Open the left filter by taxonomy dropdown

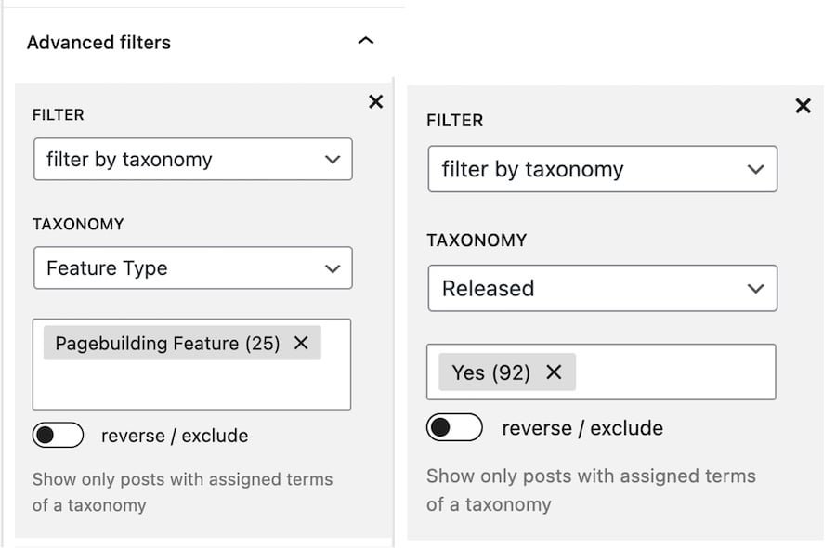pos(192,159)
